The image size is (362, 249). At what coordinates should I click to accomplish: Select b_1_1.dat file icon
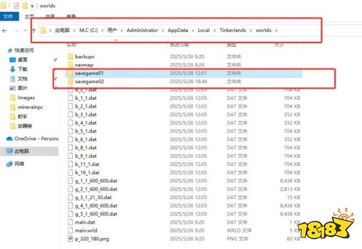coord(71,98)
